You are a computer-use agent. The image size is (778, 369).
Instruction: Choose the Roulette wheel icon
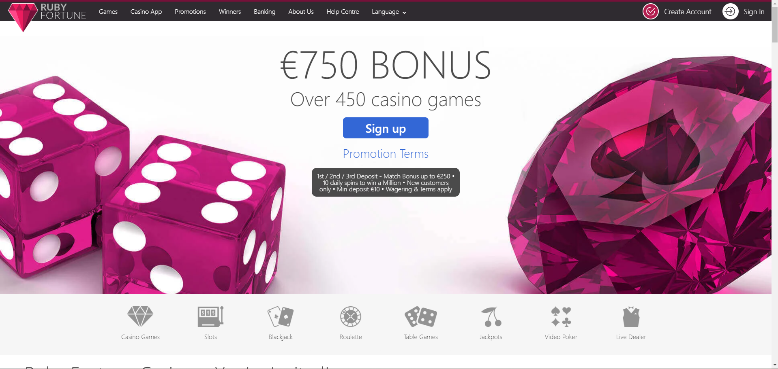351,316
